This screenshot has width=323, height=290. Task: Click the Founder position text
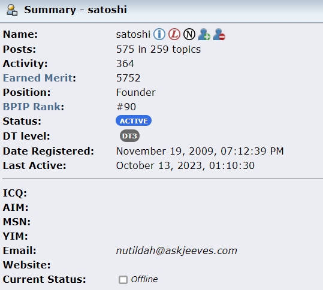[x=136, y=92]
